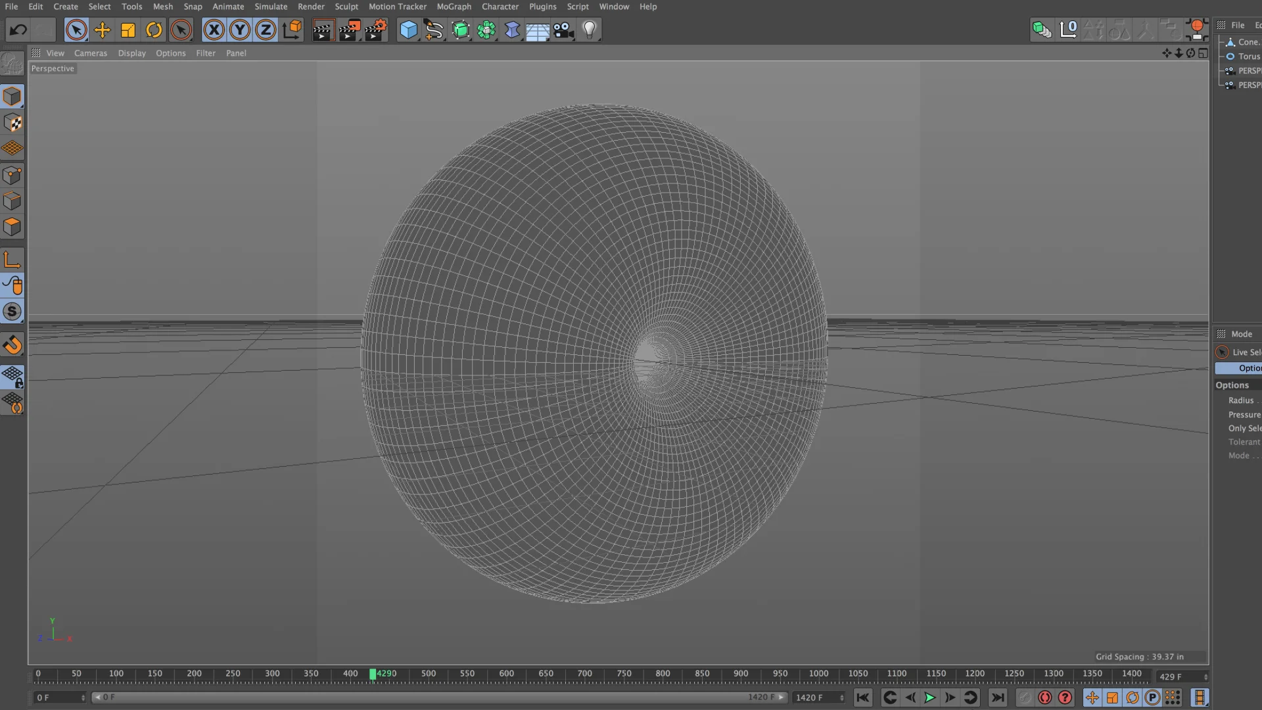
Task: Step the end frame 1420 F field spinner
Action: pos(842,698)
